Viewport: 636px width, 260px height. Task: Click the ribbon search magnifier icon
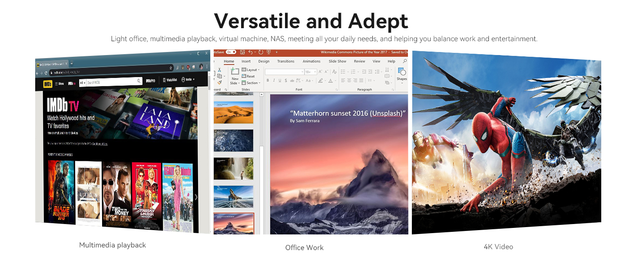tap(405, 61)
